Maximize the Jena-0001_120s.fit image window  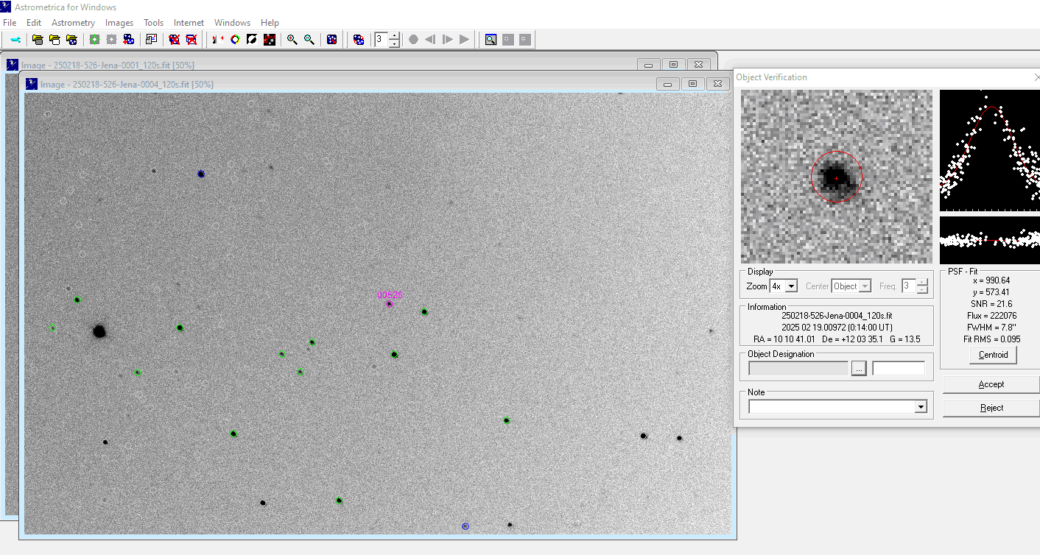674,65
